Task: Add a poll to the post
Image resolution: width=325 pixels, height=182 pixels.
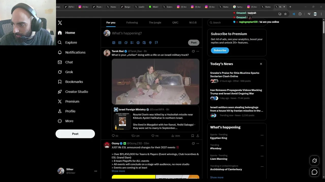Action: 132,43
